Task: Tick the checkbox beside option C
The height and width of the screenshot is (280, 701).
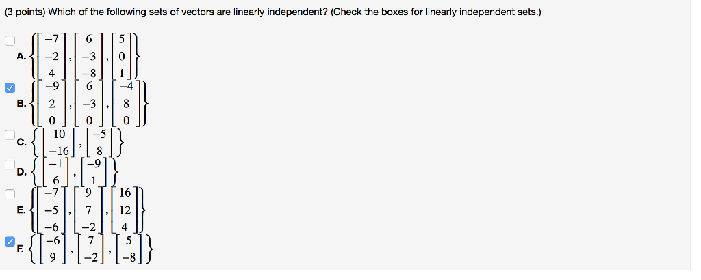Action: pyautogui.click(x=10, y=135)
